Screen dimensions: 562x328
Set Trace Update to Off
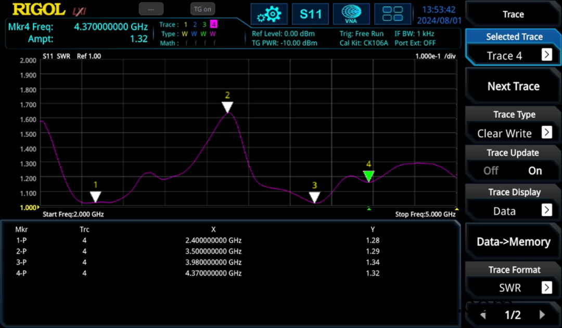coord(491,171)
